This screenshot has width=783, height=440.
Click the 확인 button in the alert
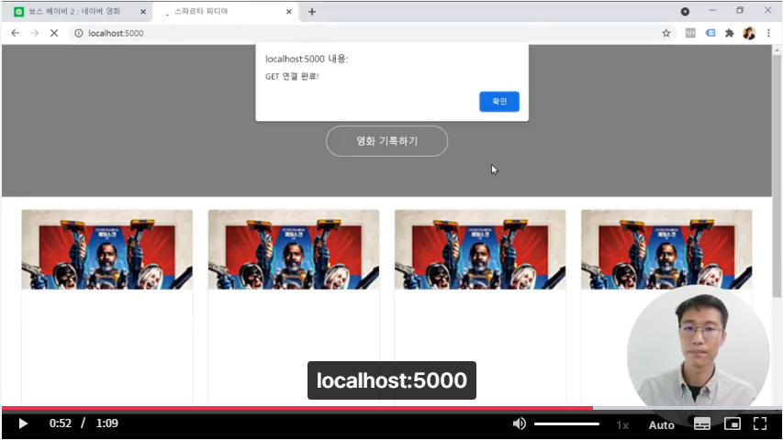[x=498, y=101]
